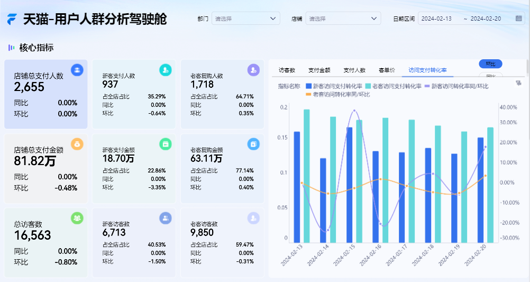Click the purple icon on 老客复购人数 card

coord(253,70)
